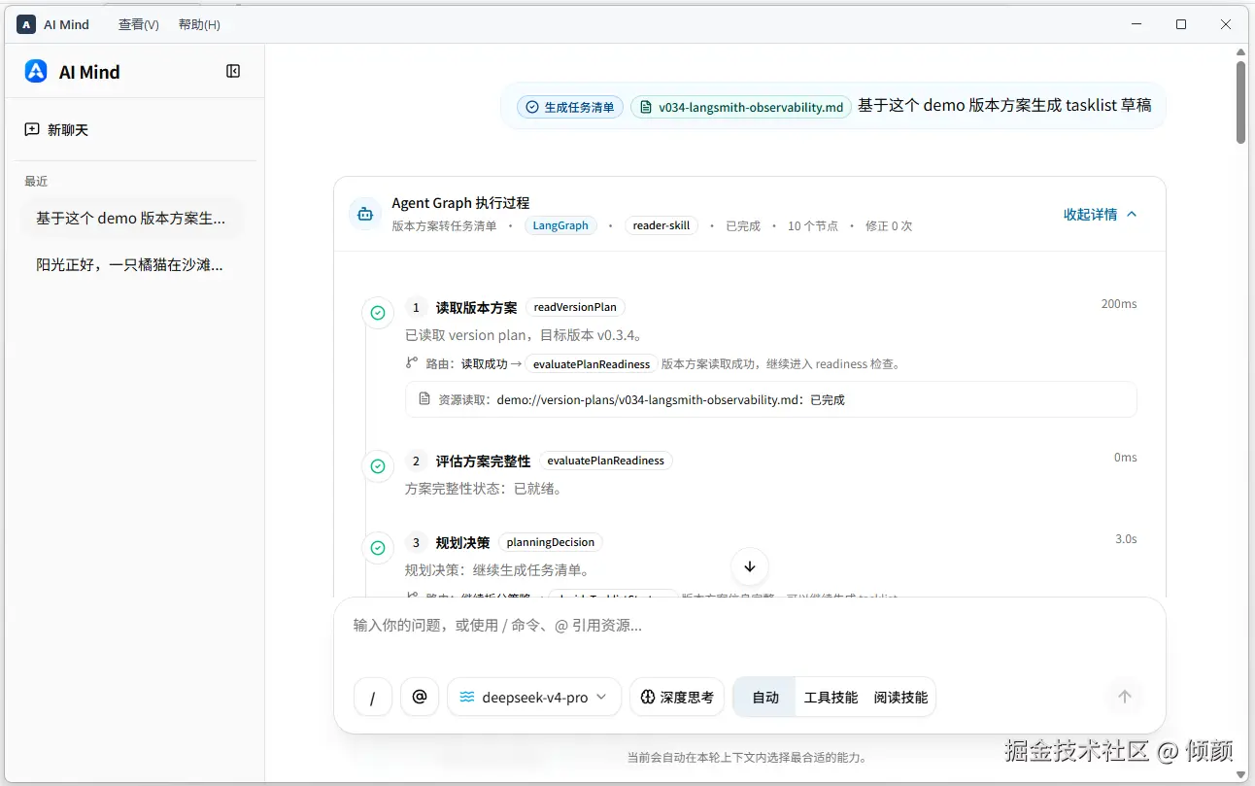Start a new chat with 新聊天

click(56, 129)
